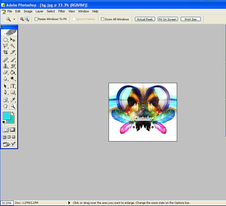Screen dimensions: 226x206
Task: Select the Horizontal Type tool
Action: tap(13, 86)
